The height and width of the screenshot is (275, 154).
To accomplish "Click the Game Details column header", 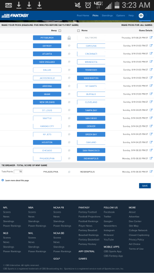I will [x=145, y=31].
